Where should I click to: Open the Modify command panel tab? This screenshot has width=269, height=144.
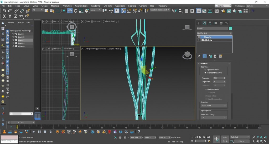(x=204, y=23)
